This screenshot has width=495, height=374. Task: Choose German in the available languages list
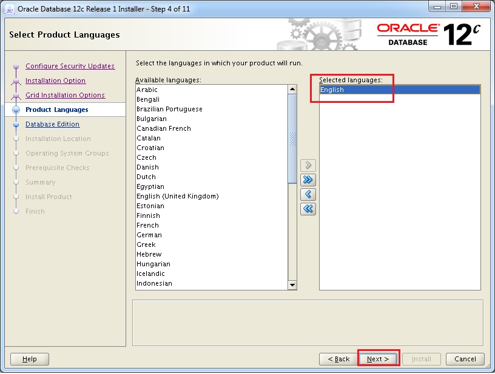pyautogui.click(x=149, y=235)
